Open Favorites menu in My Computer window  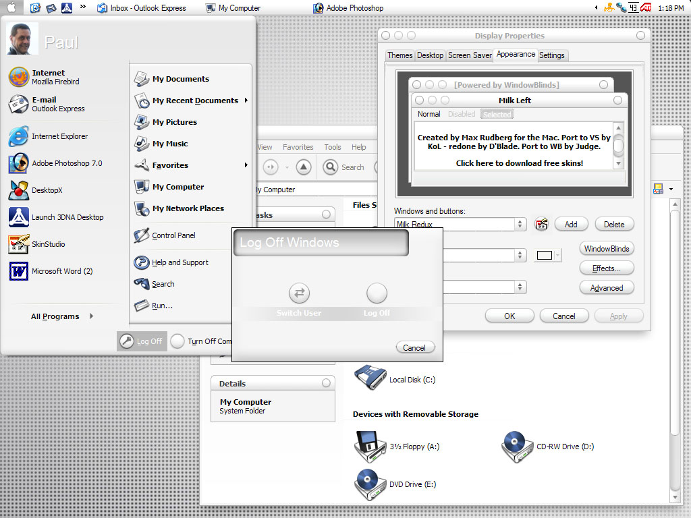click(298, 147)
